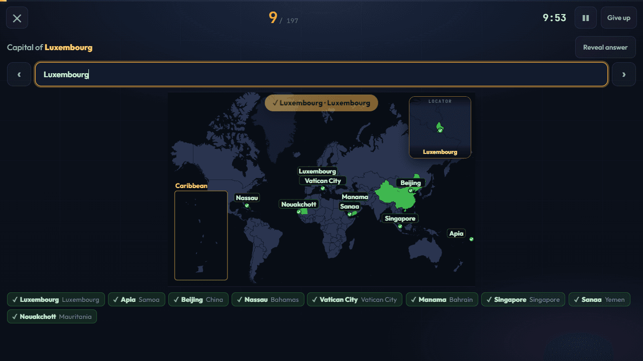This screenshot has width=643, height=361.
Task: Click the Vatican City map label
Action: click(x=323, y=181)
